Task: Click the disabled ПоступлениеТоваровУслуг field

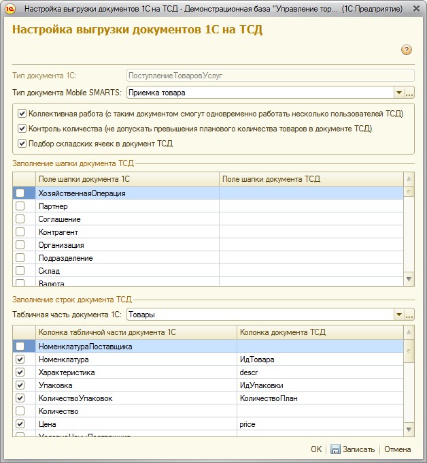Action: (x=271, y=76)
